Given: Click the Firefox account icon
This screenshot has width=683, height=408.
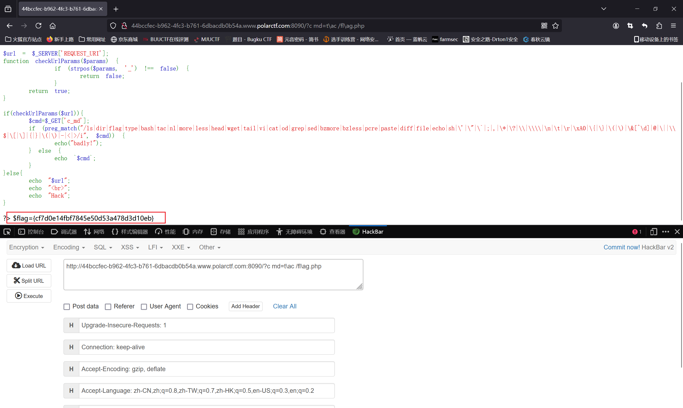Looking at the screenshot, I should point(616,26).
